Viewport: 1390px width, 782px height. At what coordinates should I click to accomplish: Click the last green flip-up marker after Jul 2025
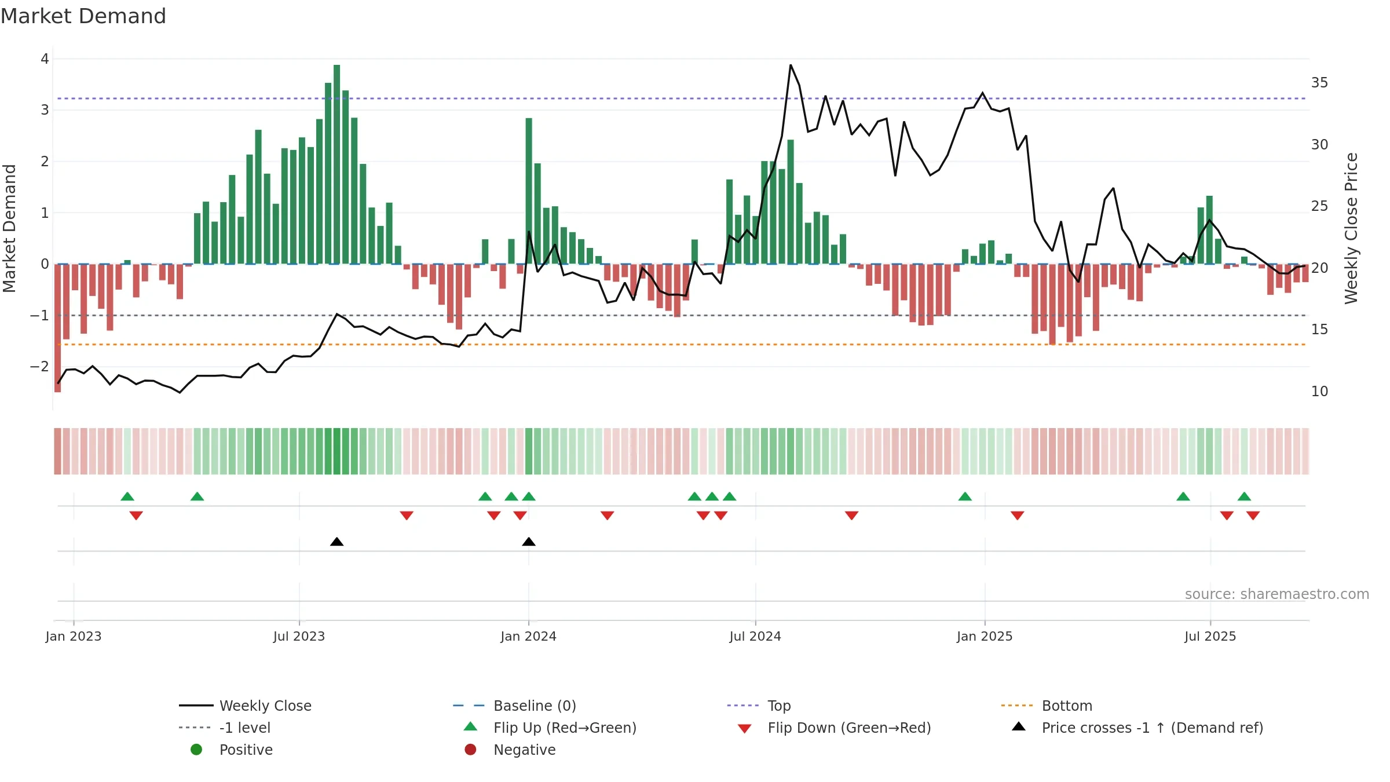point(1245,496)
